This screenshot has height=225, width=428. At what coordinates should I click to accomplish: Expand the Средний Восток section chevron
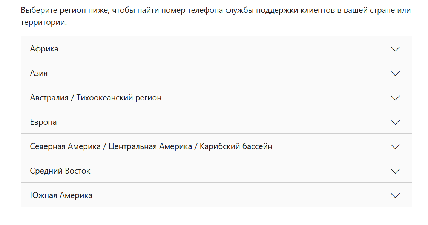395,171
